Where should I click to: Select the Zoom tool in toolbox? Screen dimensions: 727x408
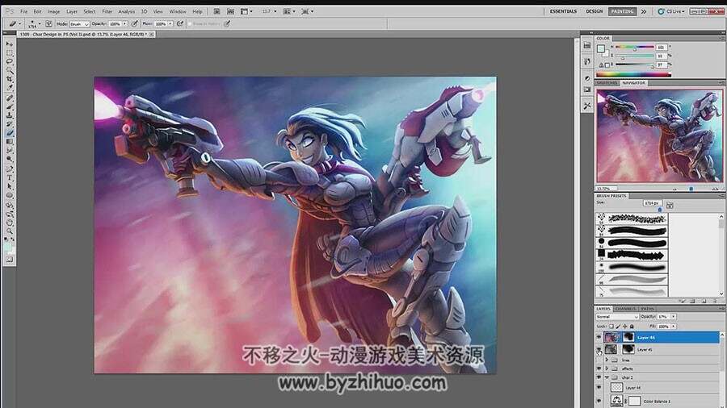9,231
